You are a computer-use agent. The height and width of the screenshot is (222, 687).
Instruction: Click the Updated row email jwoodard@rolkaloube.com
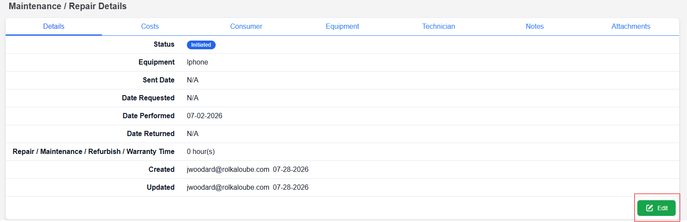coord(228,187)
